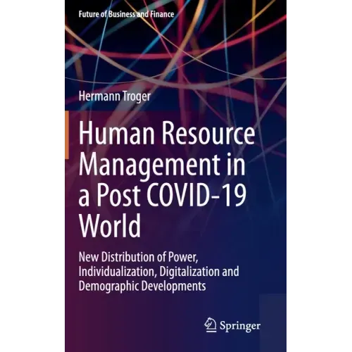
Task: Click title line 'Management in'
Action: click(162, 166)
